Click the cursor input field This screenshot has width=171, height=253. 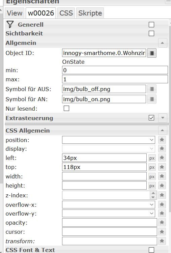(x=110, y=232)
